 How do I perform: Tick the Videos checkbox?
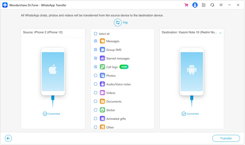[x=96, y=92]
